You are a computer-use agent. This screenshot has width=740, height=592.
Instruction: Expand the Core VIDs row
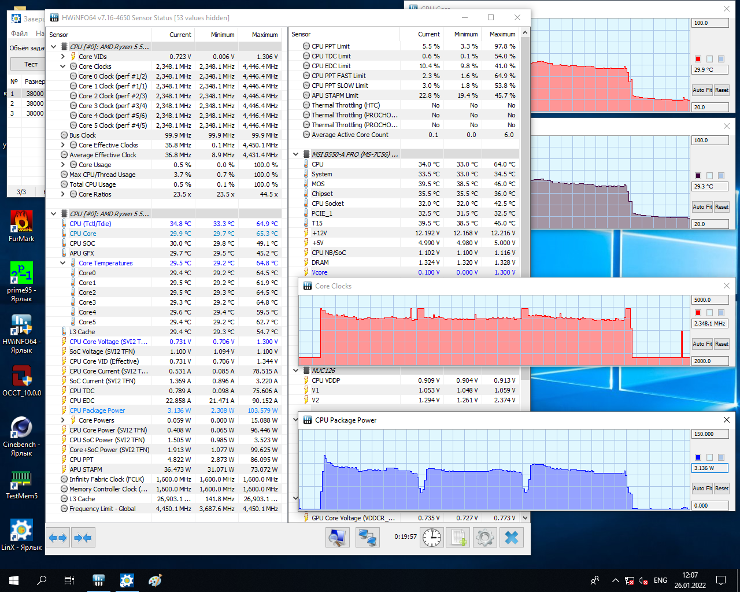click(x=63, y=57)
